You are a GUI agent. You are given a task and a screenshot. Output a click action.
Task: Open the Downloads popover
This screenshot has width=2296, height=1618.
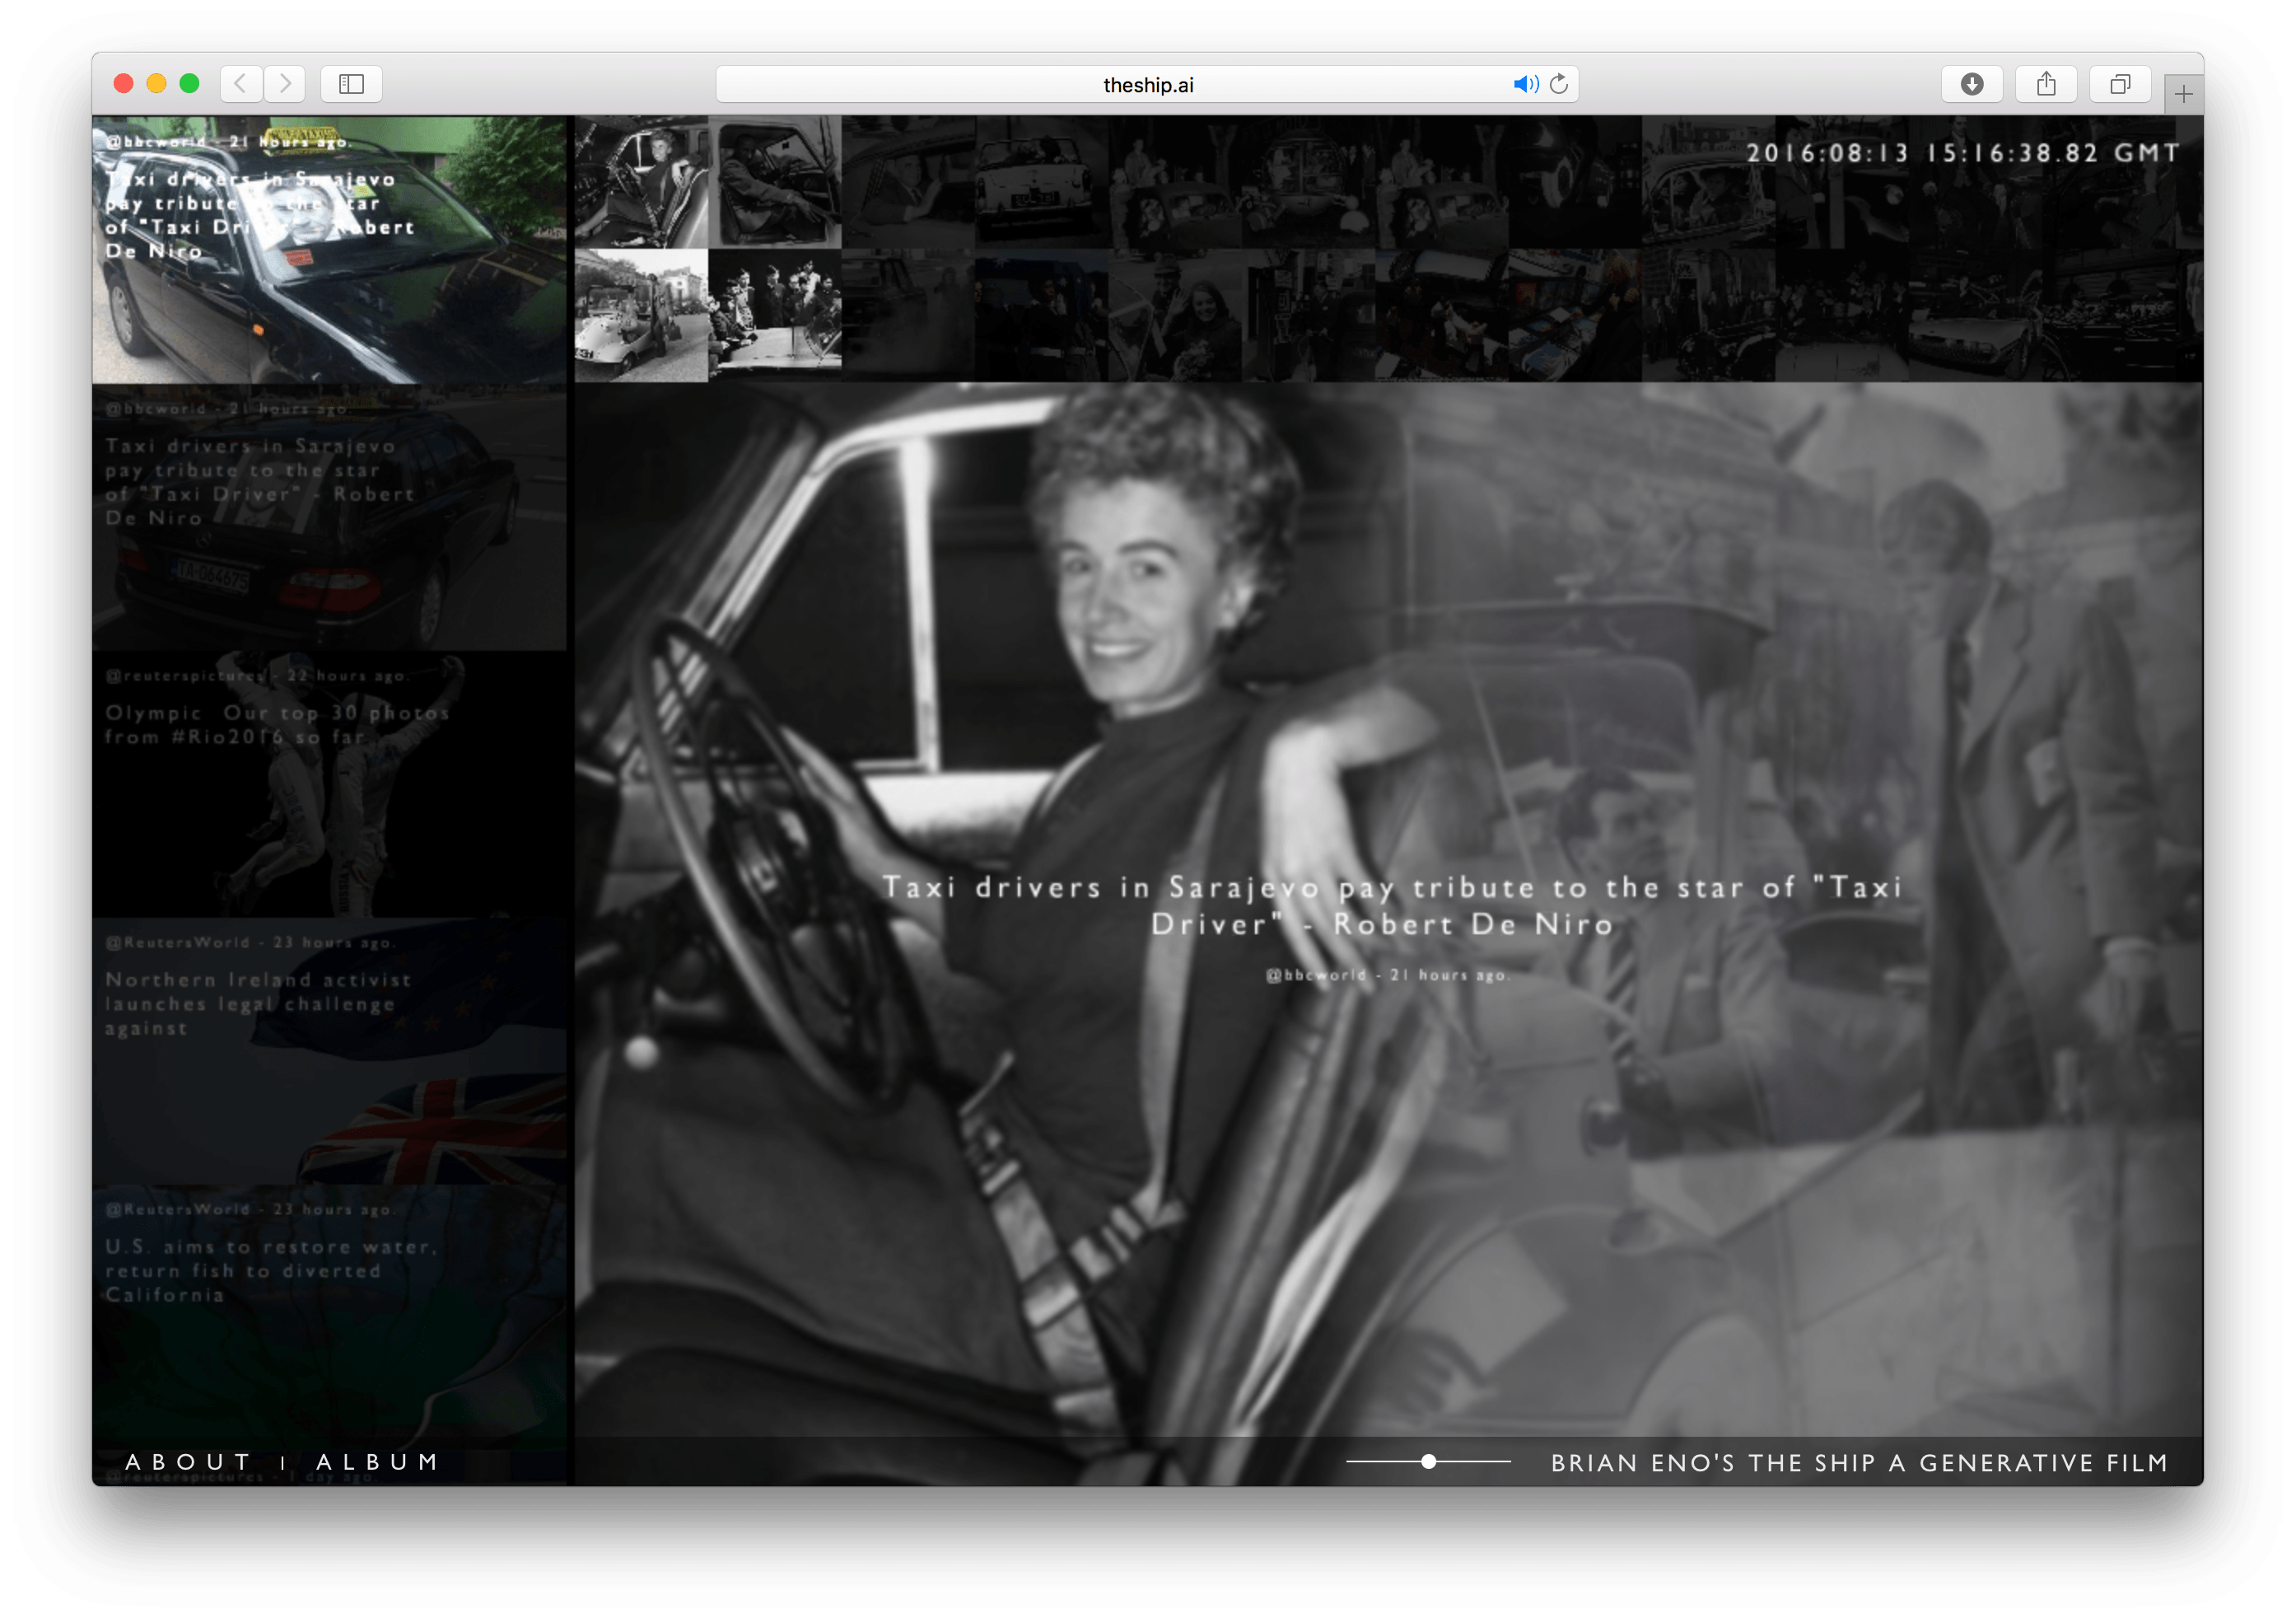click(1971, 84)
